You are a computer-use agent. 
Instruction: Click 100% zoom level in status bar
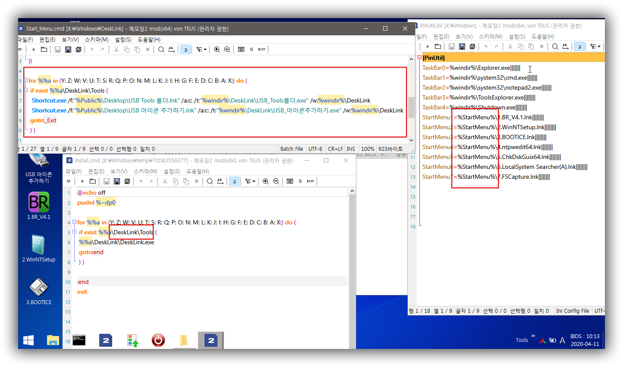368,149
